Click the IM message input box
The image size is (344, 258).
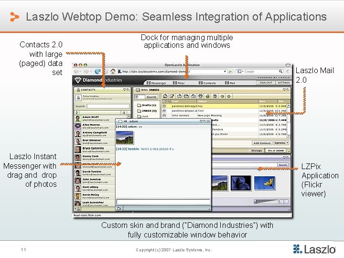163,202
